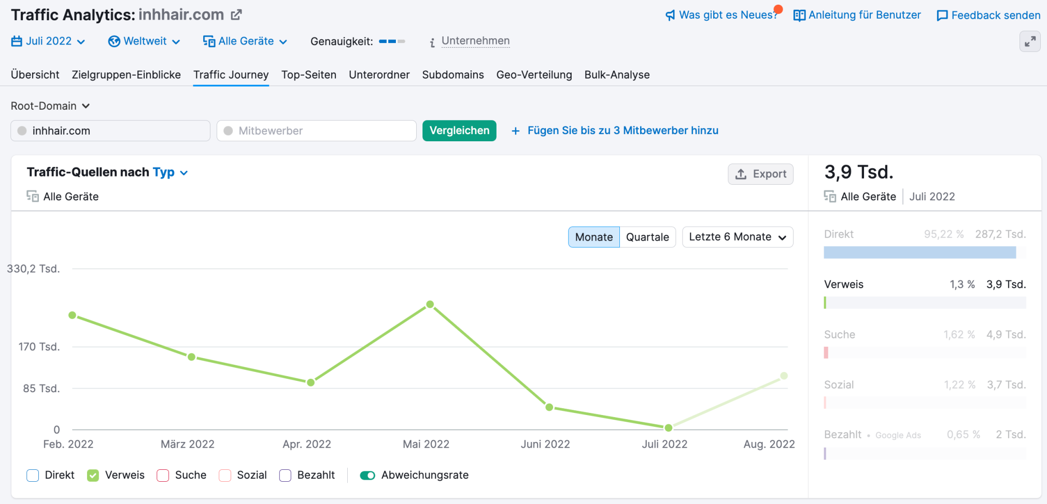
Task: Open the Geo-Verteilung tab
Action: [x=534, y=75]
